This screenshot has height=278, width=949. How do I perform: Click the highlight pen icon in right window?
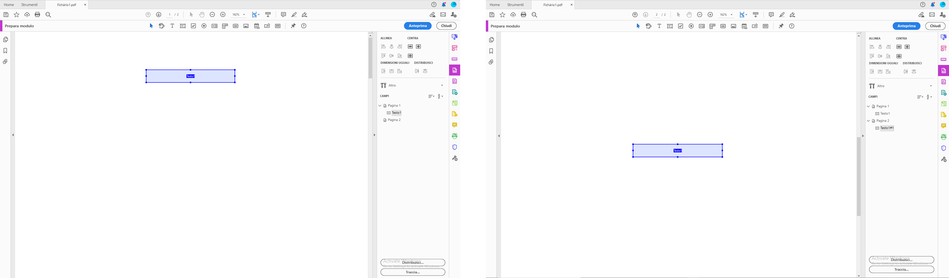782,15
